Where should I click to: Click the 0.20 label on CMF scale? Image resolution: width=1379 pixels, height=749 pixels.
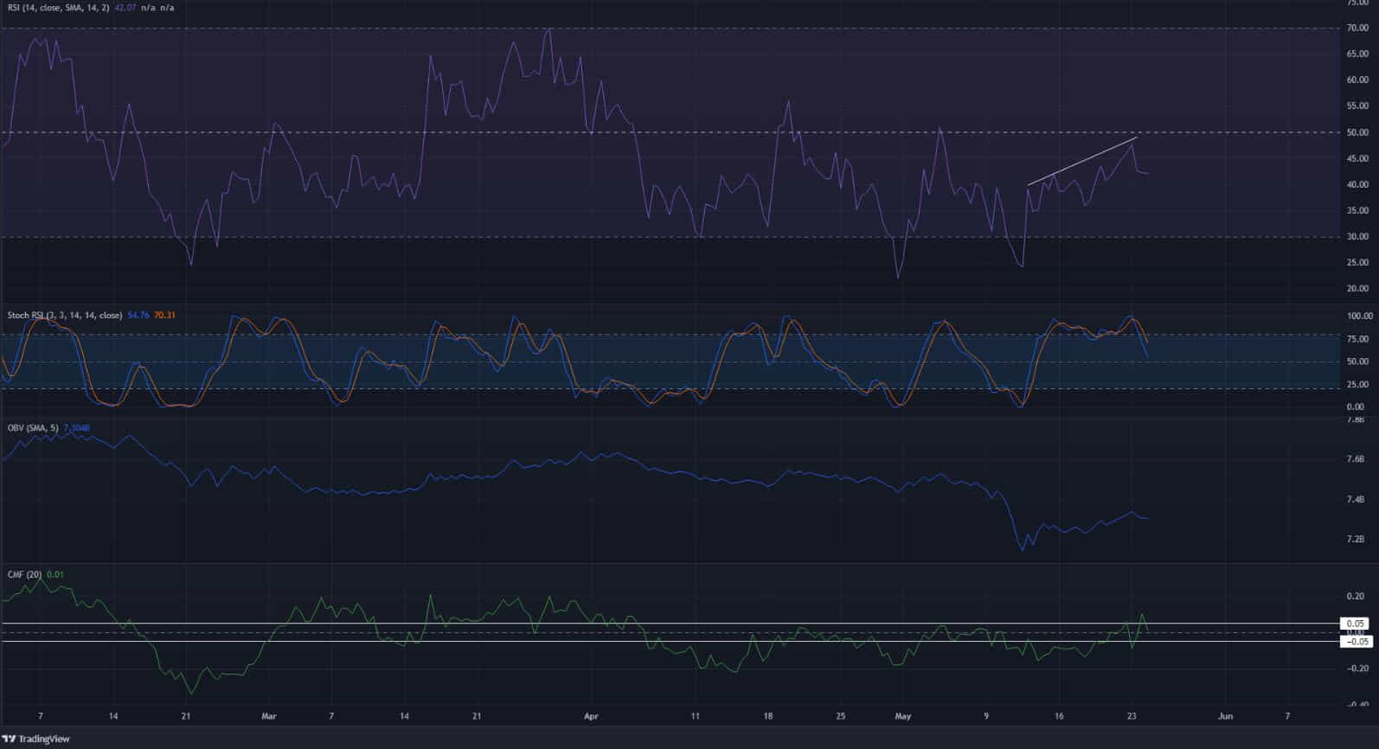tap(1357, 597)
